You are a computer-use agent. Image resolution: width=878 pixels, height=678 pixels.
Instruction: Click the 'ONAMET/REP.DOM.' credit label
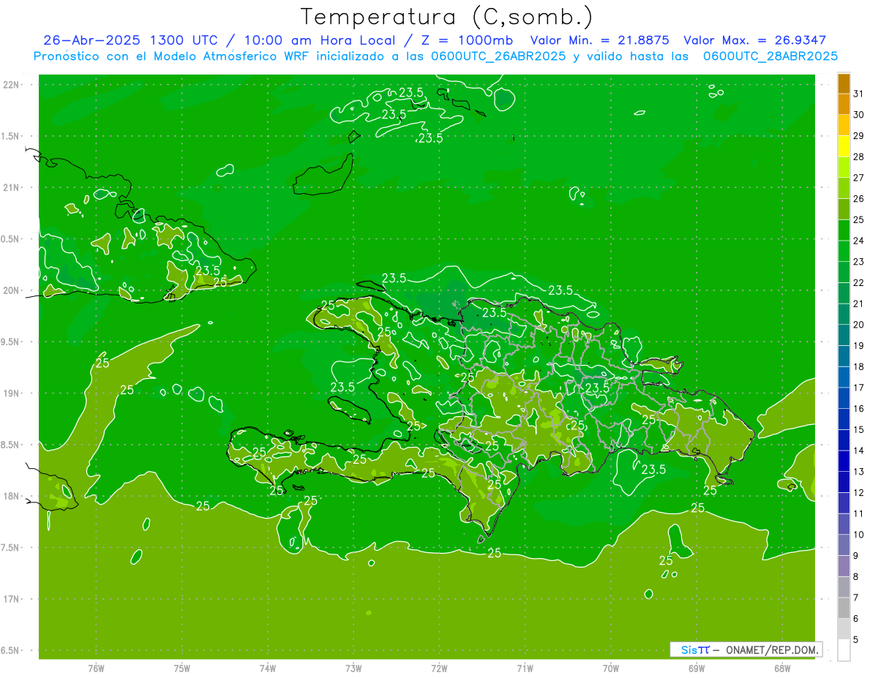771,649
